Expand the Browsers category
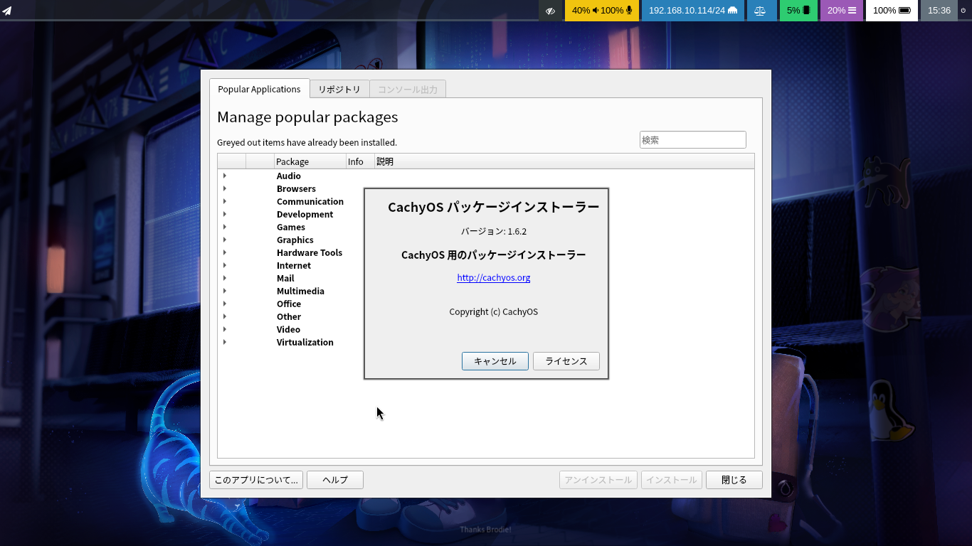 click(x=225, y=188)
